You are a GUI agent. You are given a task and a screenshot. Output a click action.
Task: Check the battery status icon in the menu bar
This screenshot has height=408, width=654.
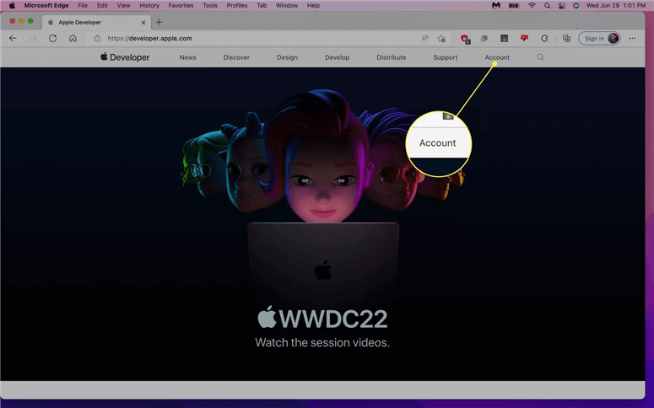[514, 5]
